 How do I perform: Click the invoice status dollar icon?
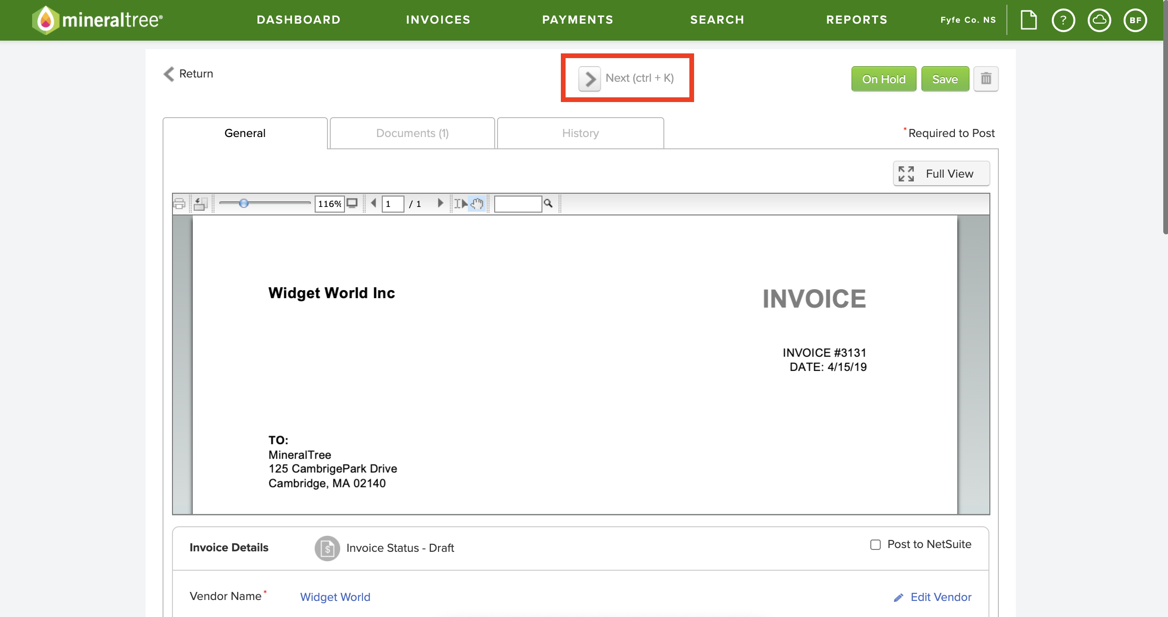327,548
